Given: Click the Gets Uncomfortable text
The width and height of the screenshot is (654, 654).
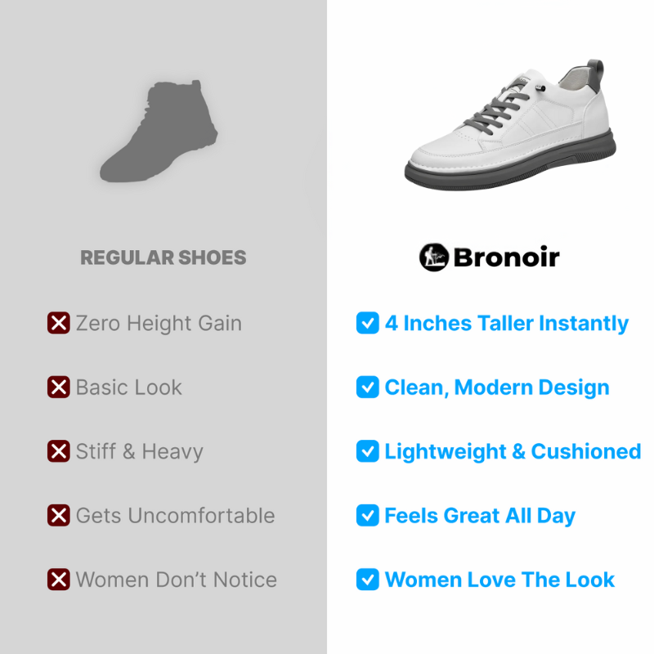Looking at the screenshot, I should pyautogui.click(x=175, y=516).
